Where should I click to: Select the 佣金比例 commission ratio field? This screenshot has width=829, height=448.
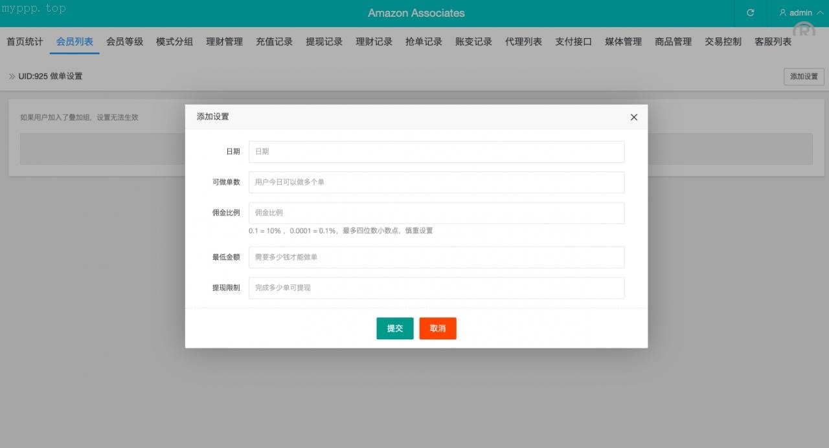pos(436,213)
